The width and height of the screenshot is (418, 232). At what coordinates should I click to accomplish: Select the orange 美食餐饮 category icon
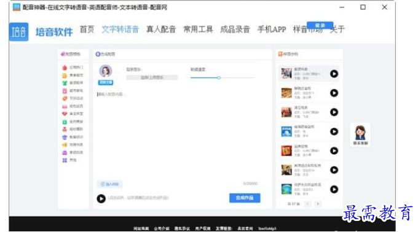point(65,75)
